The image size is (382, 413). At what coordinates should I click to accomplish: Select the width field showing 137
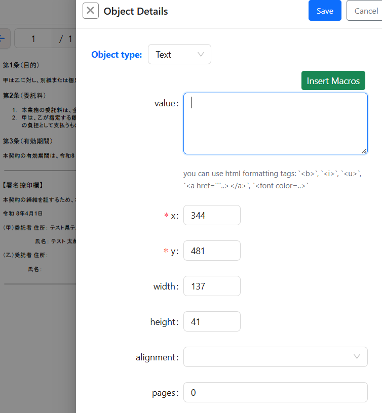(212, 286)
